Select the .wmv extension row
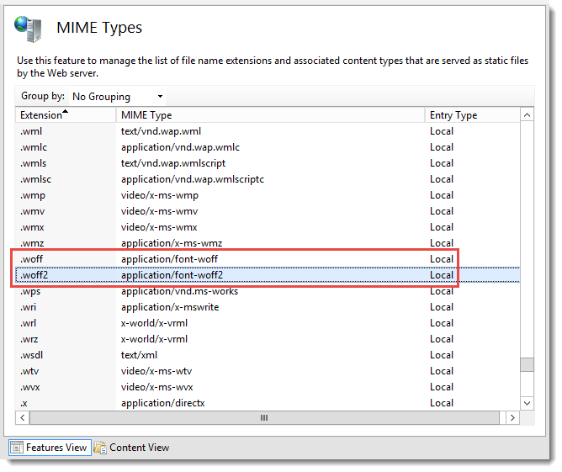 [268, 211]
